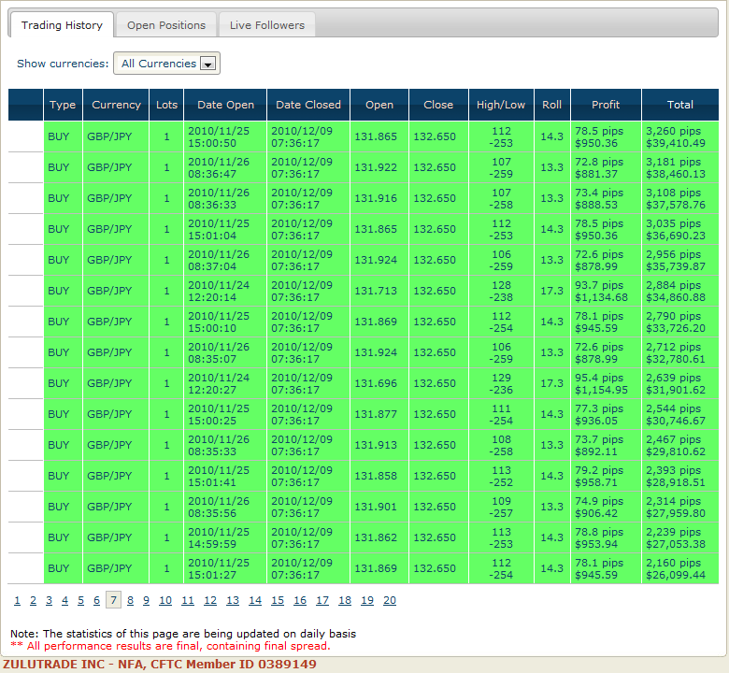
Task: Select the ZULUTRADE INC member ID footer text
Action: pos(160,665)
